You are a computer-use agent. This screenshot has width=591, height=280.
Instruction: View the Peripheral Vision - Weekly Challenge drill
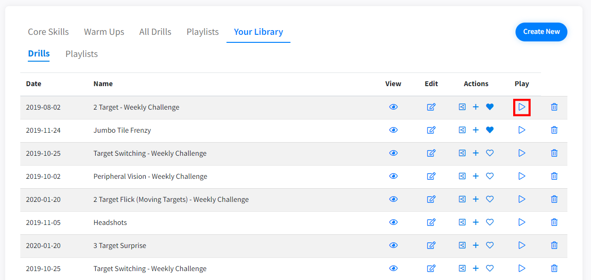point(393,176)
